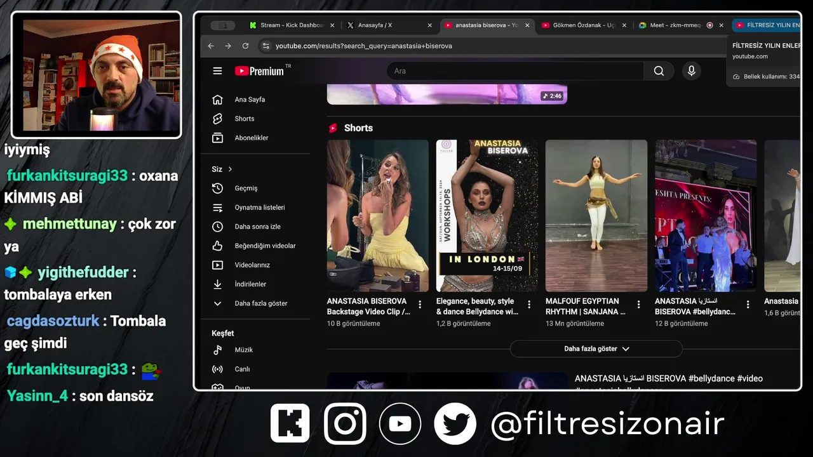Open Beğendiğim videolar thumbs-up icon
This screenshot has height=457, width=813.
217,246
